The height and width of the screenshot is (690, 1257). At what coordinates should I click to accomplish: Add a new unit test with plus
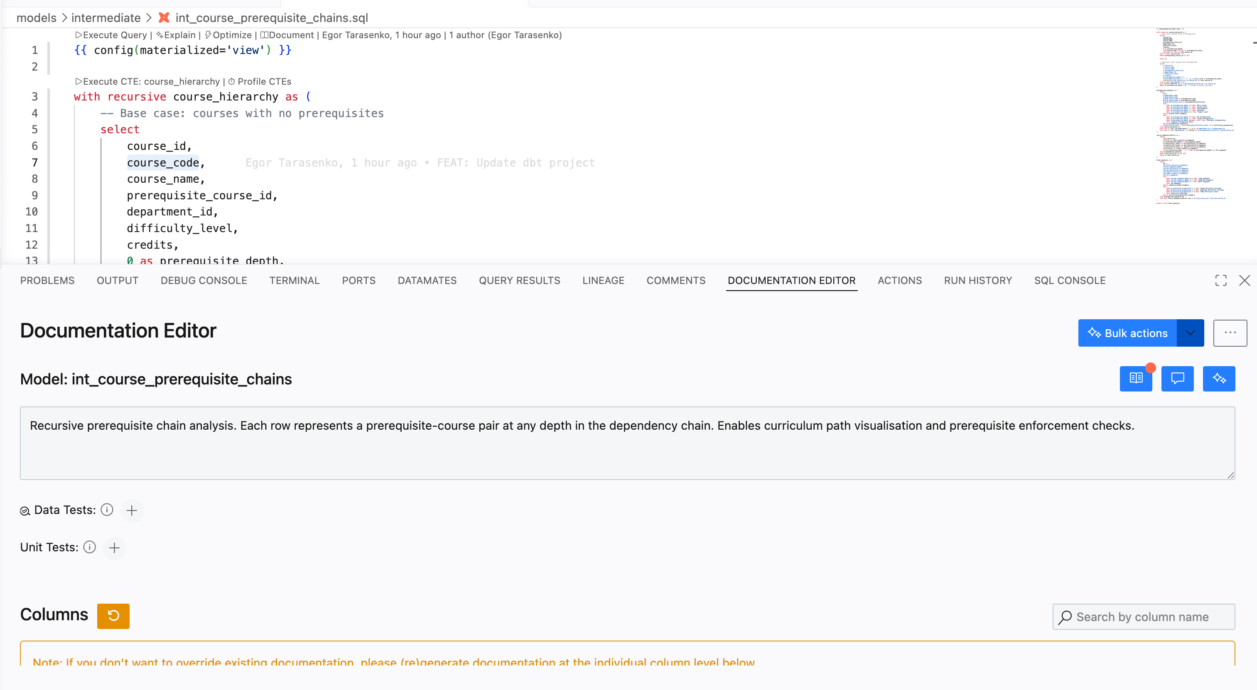pyautogui.click(x=114, y=548)
